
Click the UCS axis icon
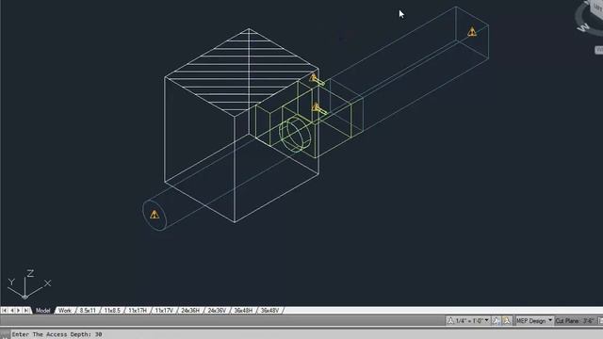[29, 284]
